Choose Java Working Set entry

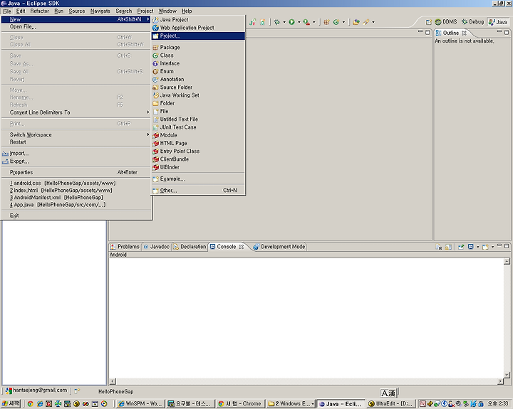198,95
